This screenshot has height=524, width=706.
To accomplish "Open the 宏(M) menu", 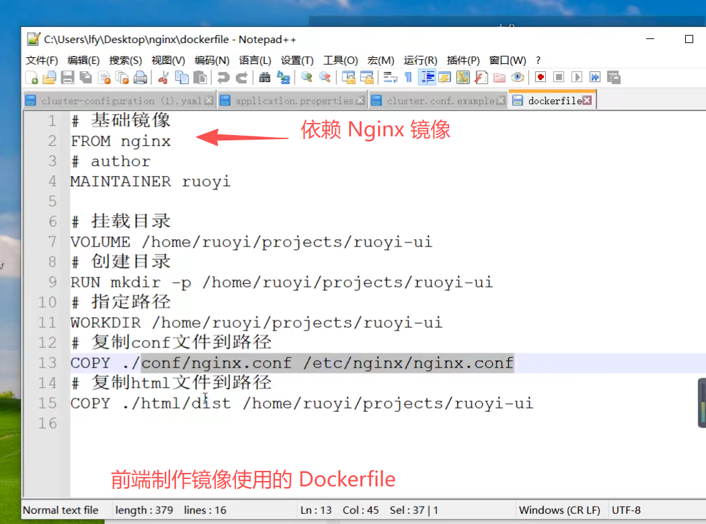I will [x=381, y=60].
